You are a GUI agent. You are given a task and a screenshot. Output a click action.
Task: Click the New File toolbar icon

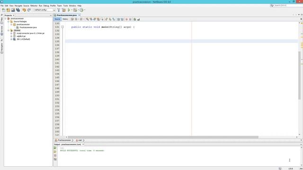pos(4,10)
